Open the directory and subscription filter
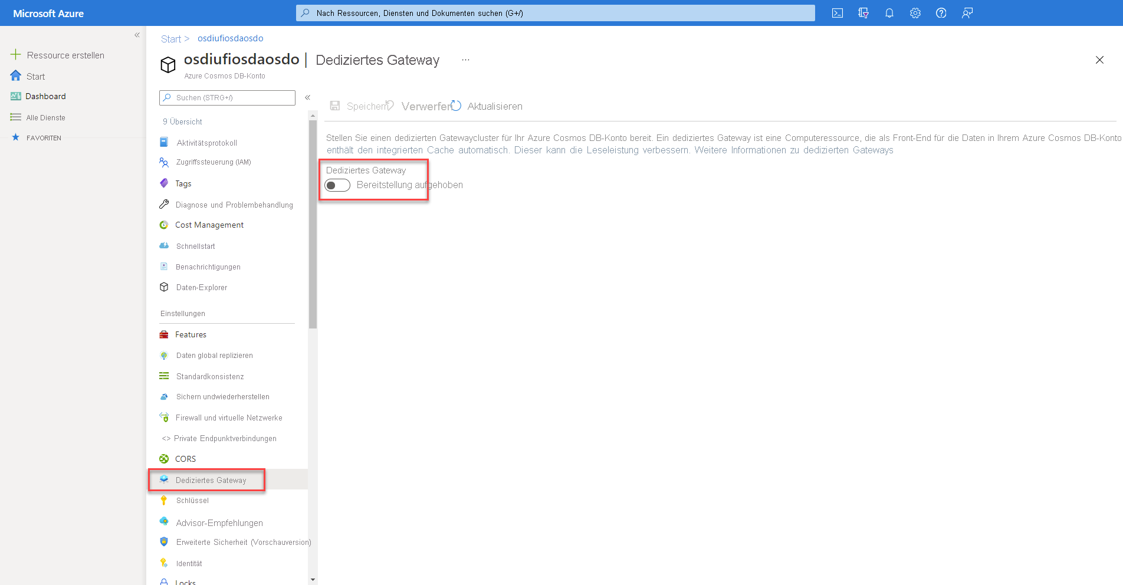The height and width of the screenshot is (585, 1123). point(863,13)
